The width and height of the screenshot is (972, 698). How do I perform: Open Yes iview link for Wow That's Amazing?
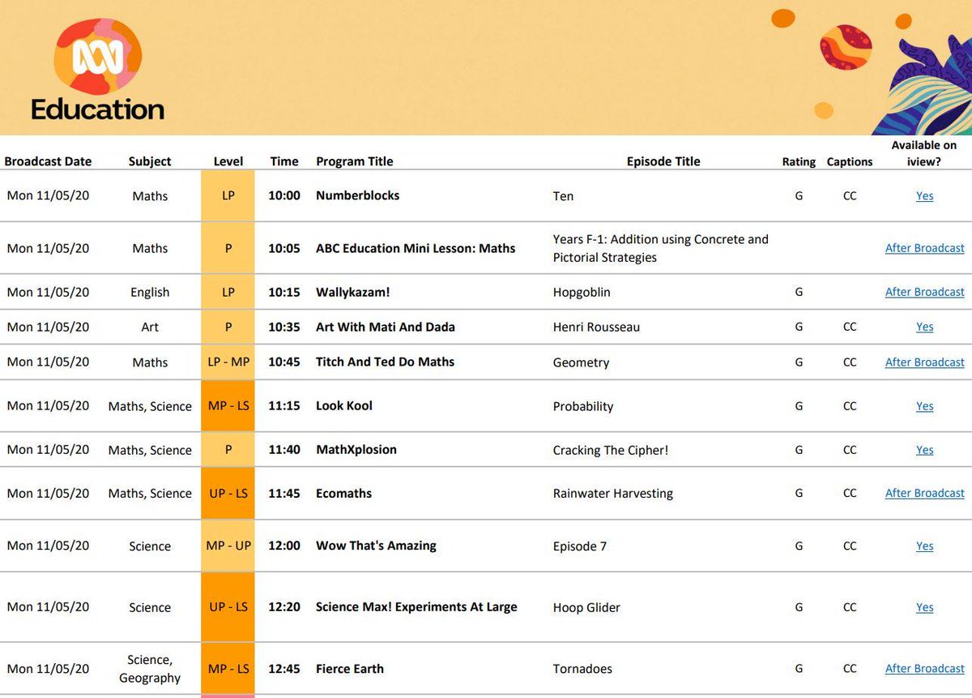pos(924,546)
